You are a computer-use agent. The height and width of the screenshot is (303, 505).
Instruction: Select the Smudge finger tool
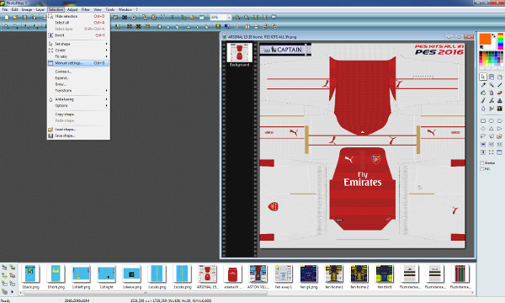pos(492,109)
